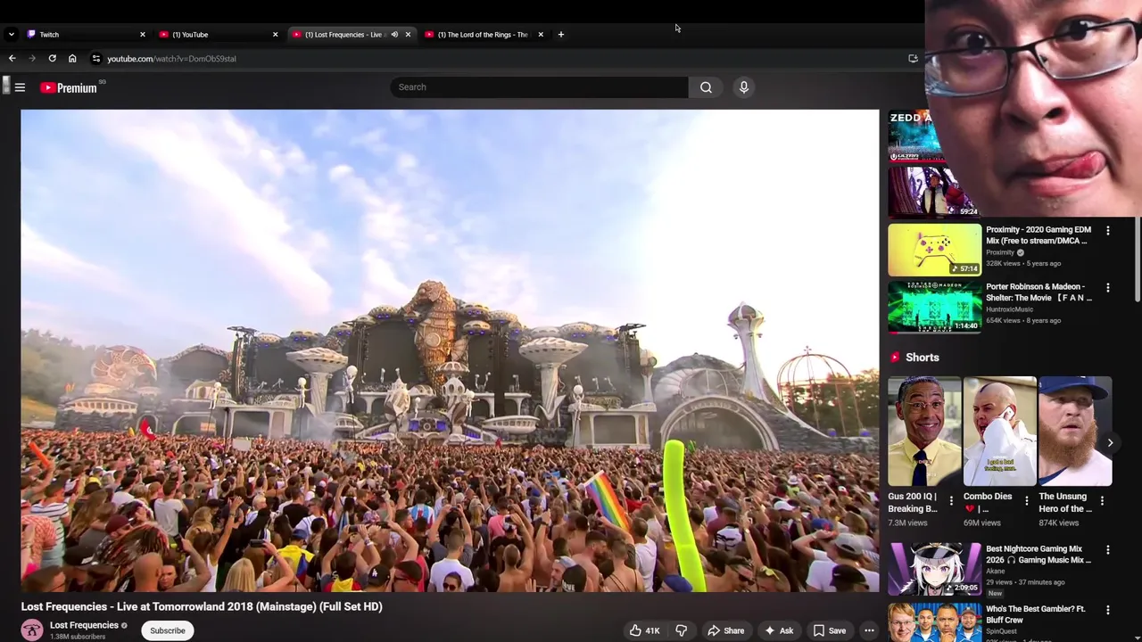The image size is (1142, 642).
Task: Click the browser address bar URL
Action: (x=171, y=59)
